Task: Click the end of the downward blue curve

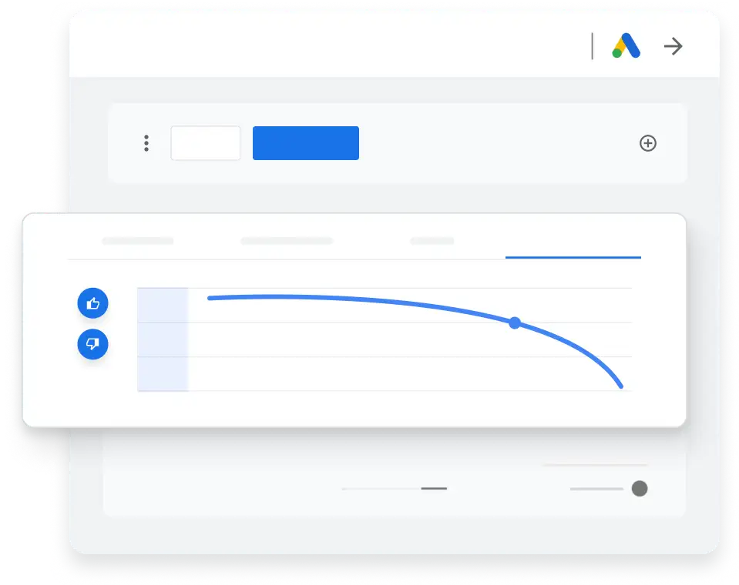Action: (621, 386)
